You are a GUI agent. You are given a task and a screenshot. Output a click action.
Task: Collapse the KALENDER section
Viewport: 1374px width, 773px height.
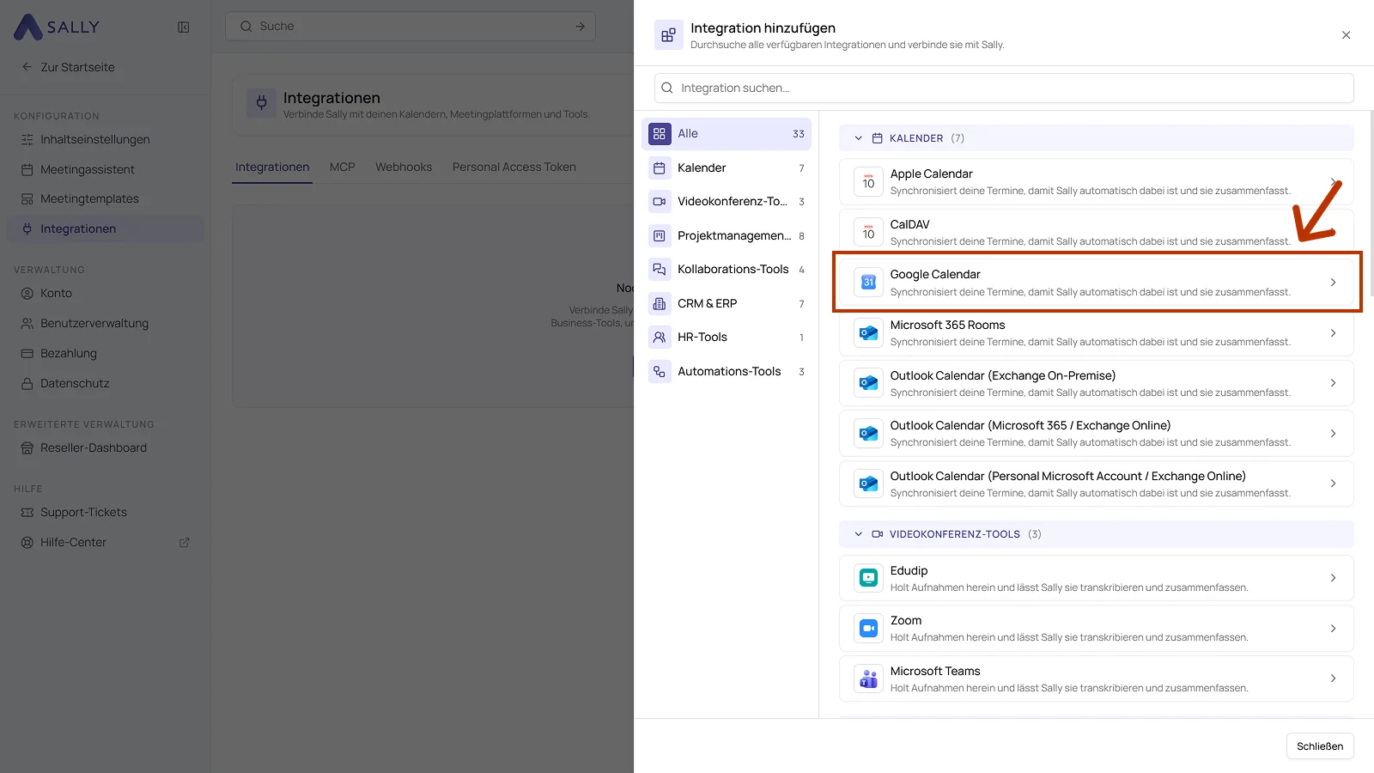pos(858,138)
